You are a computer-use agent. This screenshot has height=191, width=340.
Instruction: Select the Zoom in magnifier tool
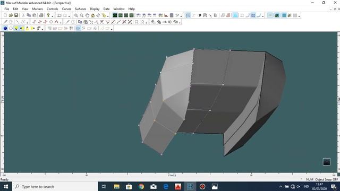tap(76, 15)
